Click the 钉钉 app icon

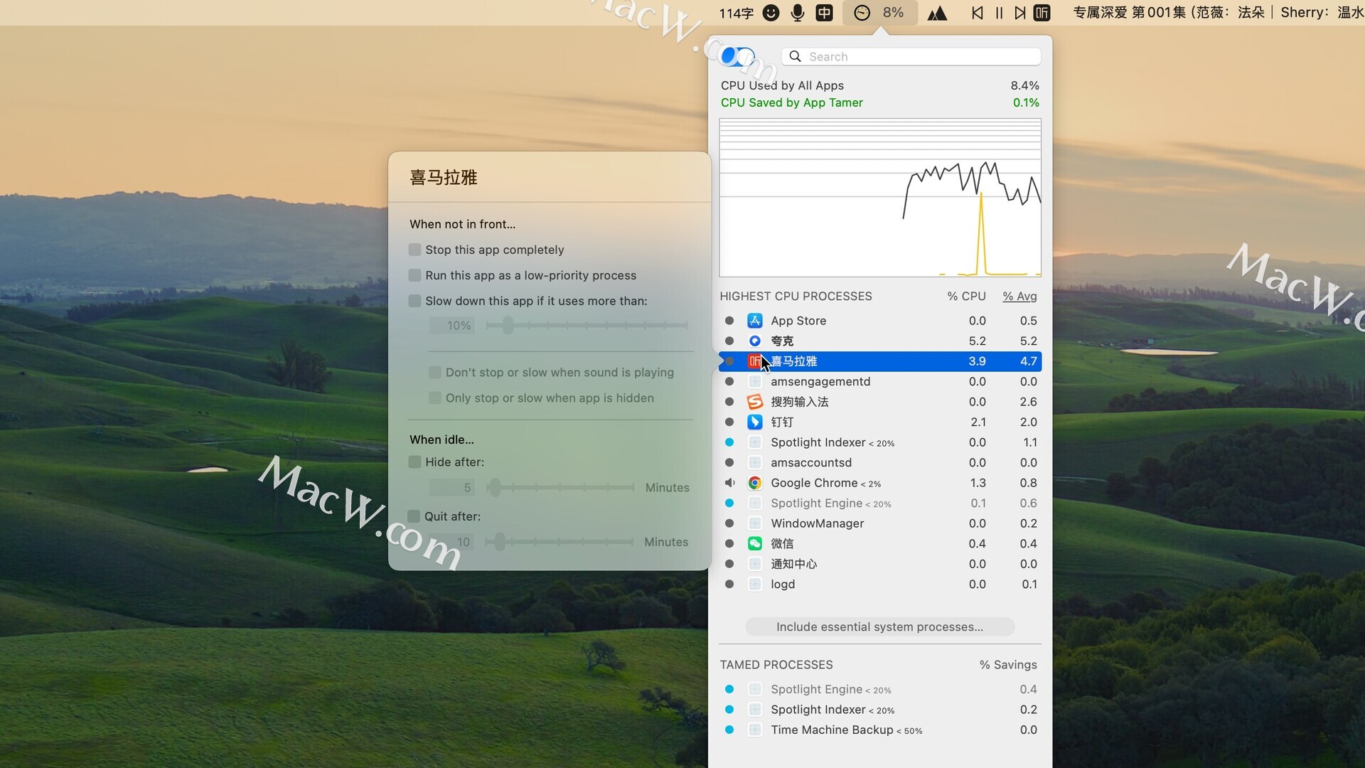click(x=755, y=422)
